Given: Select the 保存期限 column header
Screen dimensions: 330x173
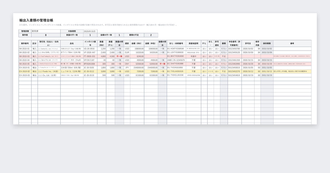Looking at the screenshot, I should click(x=267, y=43).
